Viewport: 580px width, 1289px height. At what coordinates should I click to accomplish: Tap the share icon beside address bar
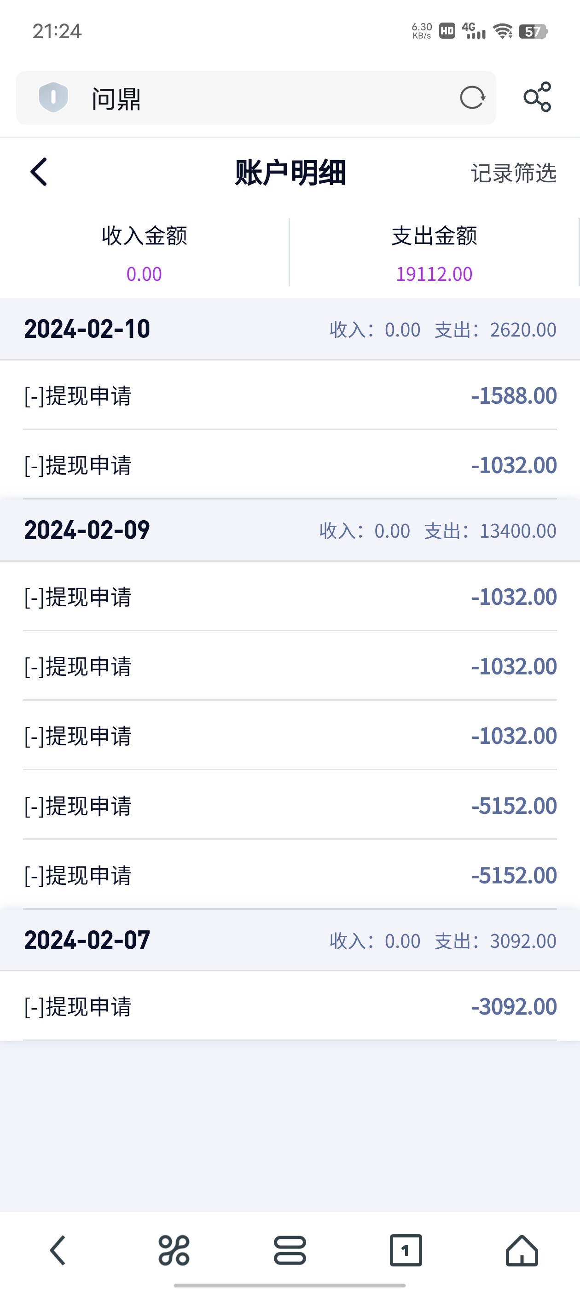pyautogui.click(x=537, y=97)
